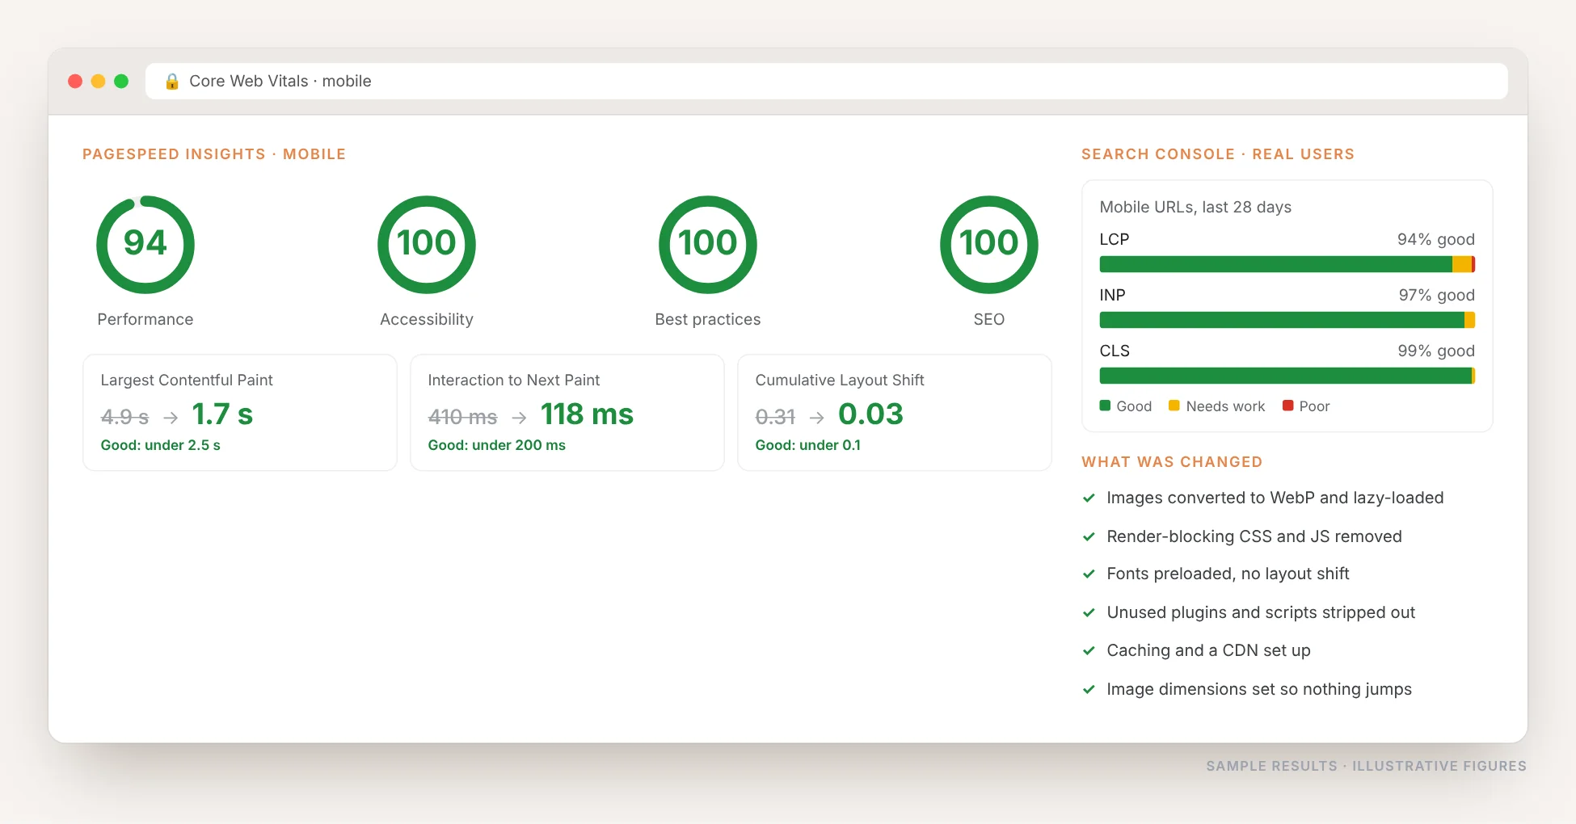Click the CLS distribution bar
Image resolution: width=1576 pixels, height=824 pixels.
click(1287, 376)
